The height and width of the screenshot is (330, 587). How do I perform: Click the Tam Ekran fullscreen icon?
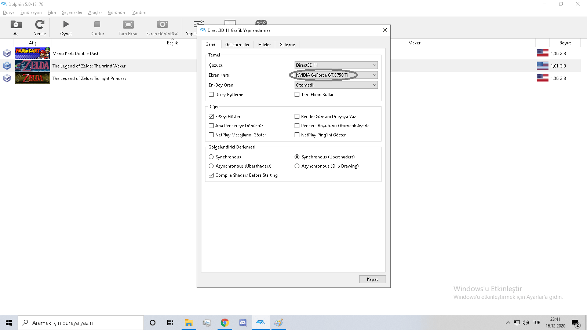tap(128, 25)
